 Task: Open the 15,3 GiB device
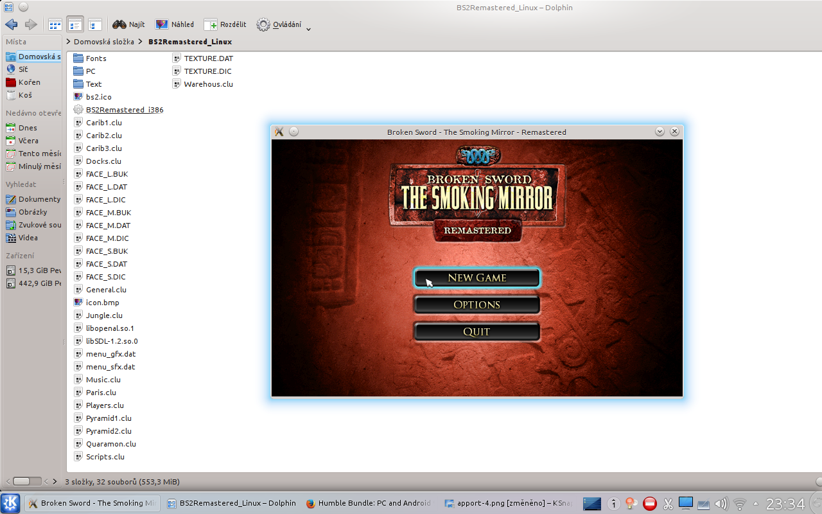tap(32, 270)
